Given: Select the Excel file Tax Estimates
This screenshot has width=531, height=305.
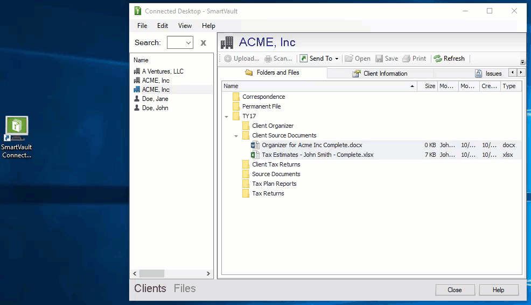Looking at the screenshot, I should coord(317,155).
